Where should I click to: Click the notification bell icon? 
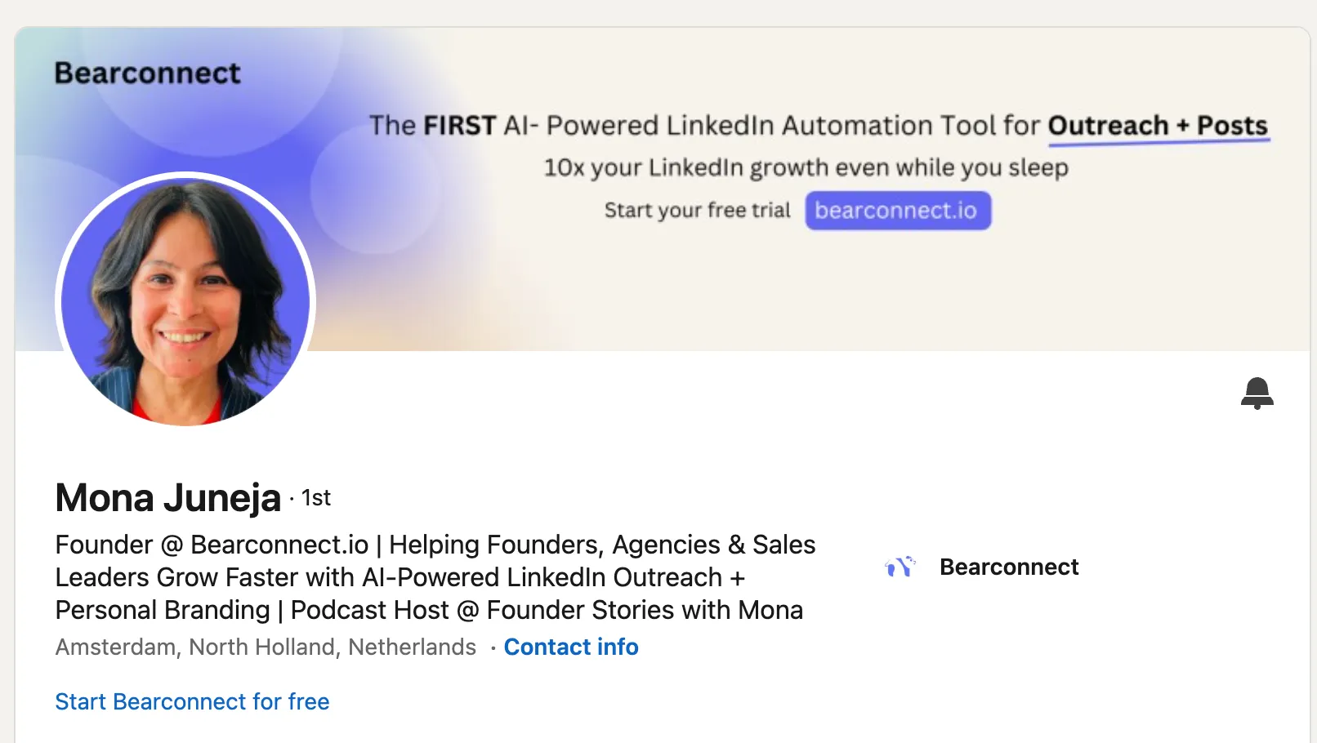[x=1257, y=393]
